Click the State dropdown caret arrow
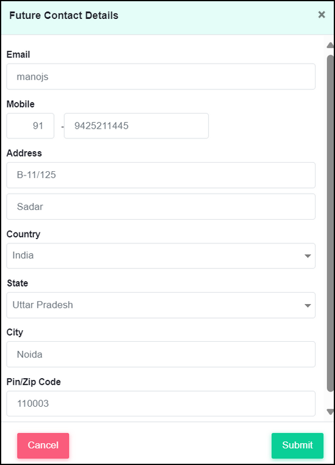This screenshot has height=465, width=335. pyautogui.click(x=308, y=305)
